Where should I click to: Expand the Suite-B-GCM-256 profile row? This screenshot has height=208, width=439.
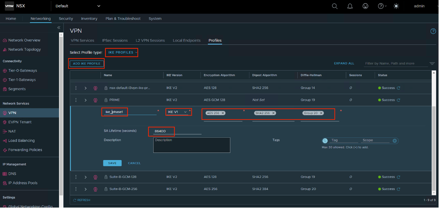86,189
